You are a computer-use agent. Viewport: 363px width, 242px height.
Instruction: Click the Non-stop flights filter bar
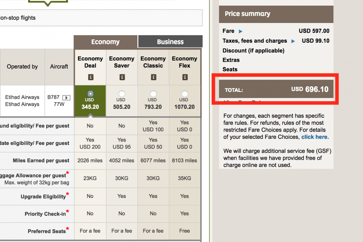pos(100,18)
